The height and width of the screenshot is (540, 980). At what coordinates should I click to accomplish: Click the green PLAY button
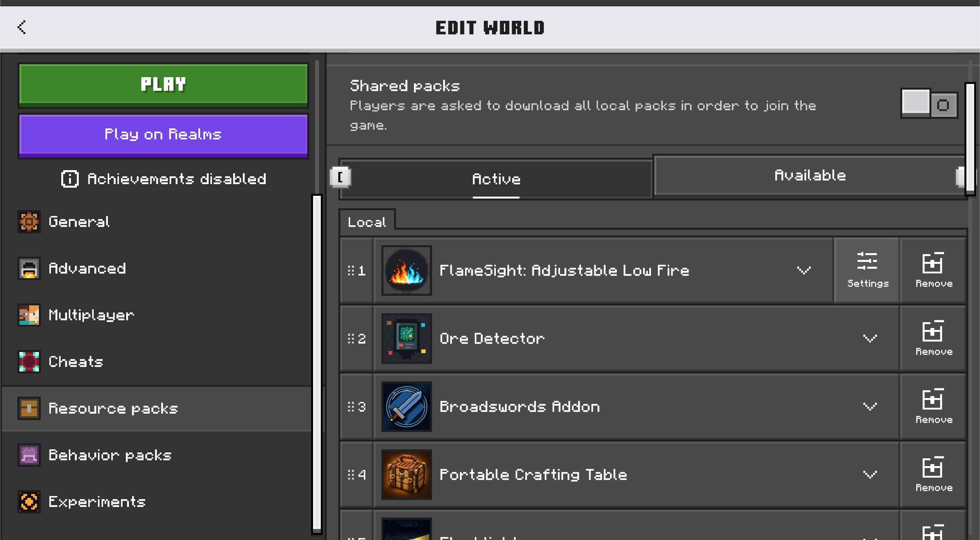[x=163, y=85]
